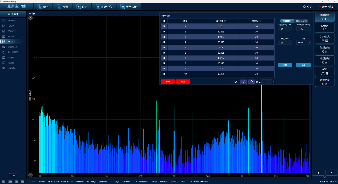
Task: Click the end frequency field showing 100
Action: (x=303, y=29)
